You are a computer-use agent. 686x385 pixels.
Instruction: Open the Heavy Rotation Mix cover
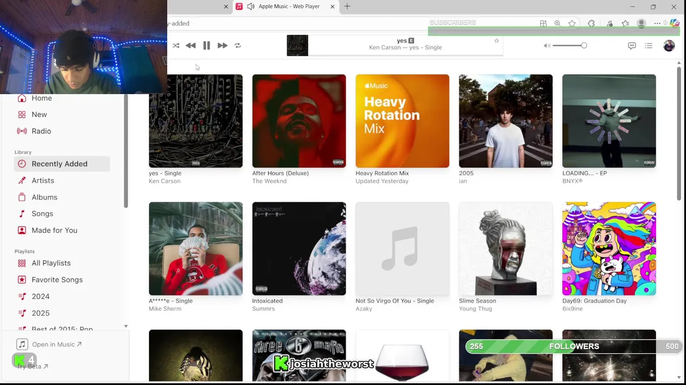402,121
